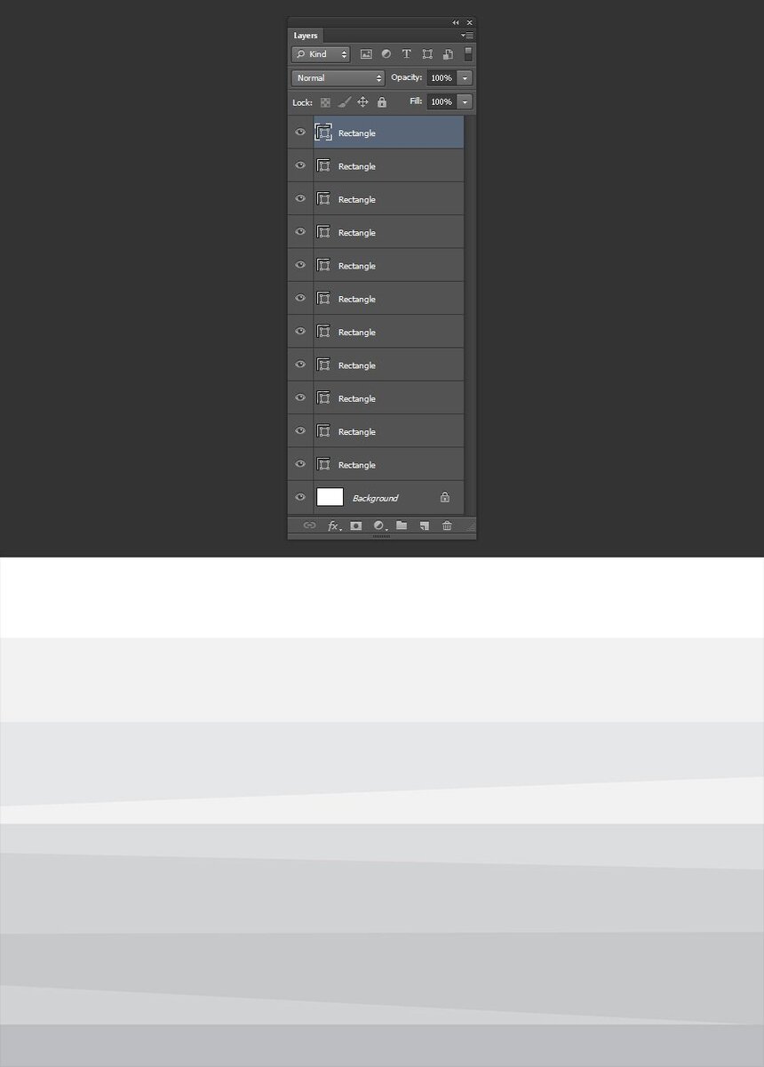Image resolution: width=764 pixels, height=1067 pixels.
Task: Turn layer filtering on or off switch
Action: tap(468, 54)
